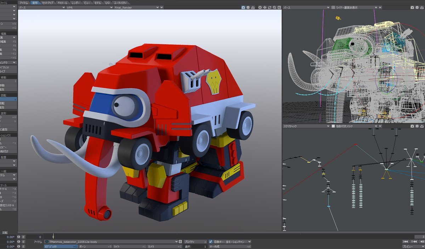Viewport: 425px width, 249px height.
Task: Open the 陰影付きソリッド display dropdown
Action: click(355, 126)
